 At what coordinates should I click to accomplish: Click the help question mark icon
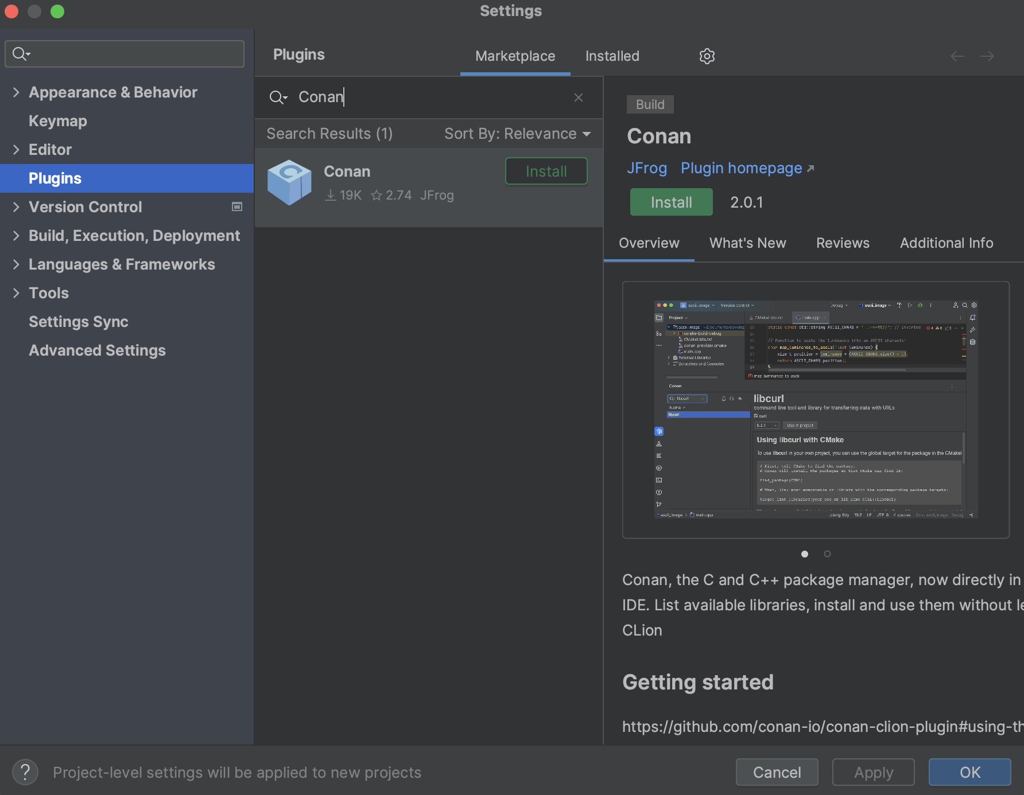(x=25, y=772)
